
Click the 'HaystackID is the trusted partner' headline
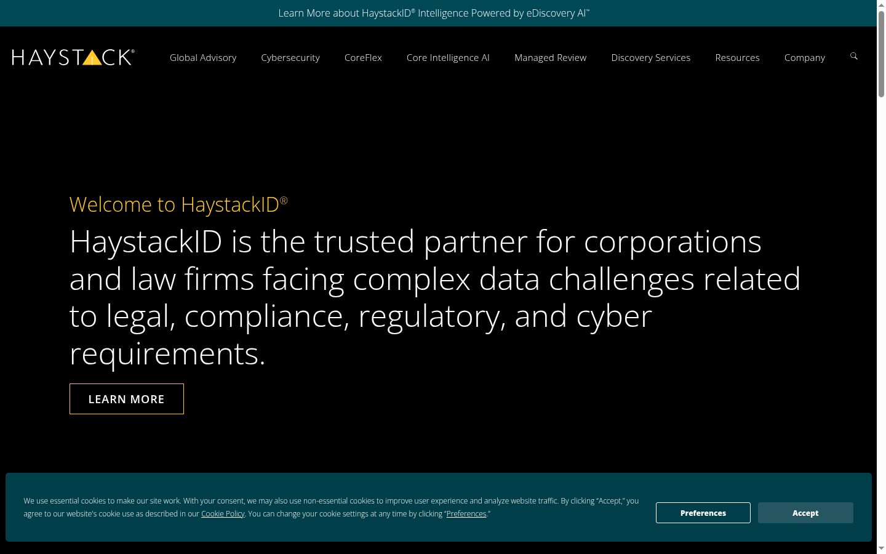[435, 297]
